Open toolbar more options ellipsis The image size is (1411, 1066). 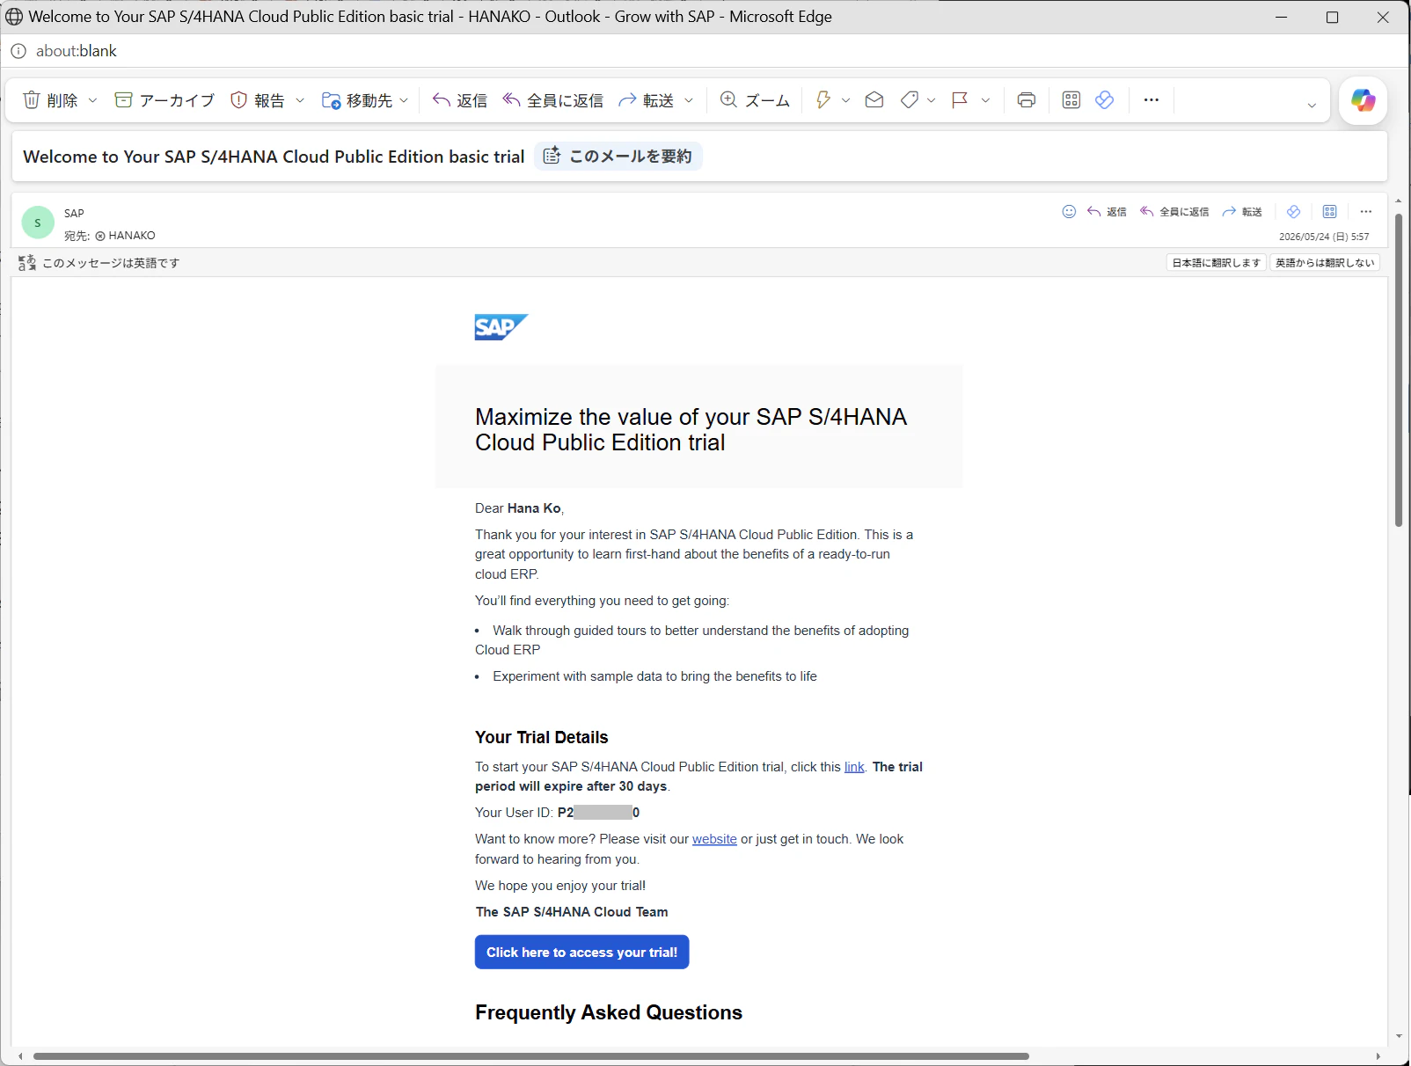tap(1151, 100)
